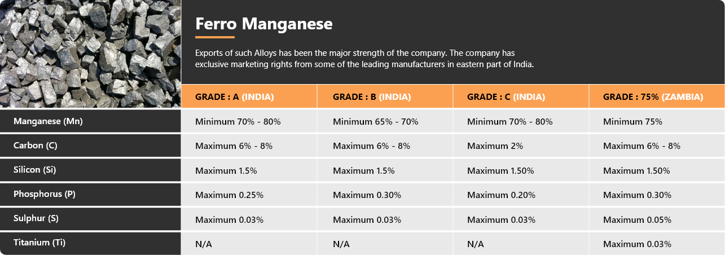The height and width of the screenshot is (255, 725).
Task: Click the Carbon (C) row label
Action: pyautogui.click(x=90, y=146)
